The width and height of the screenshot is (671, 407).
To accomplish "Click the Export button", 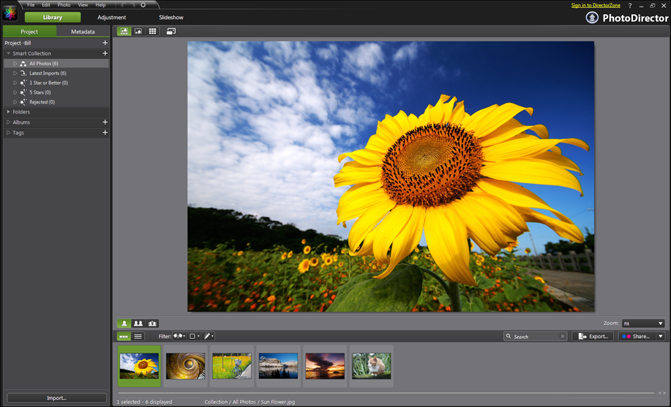I will (x=592, y=336).
